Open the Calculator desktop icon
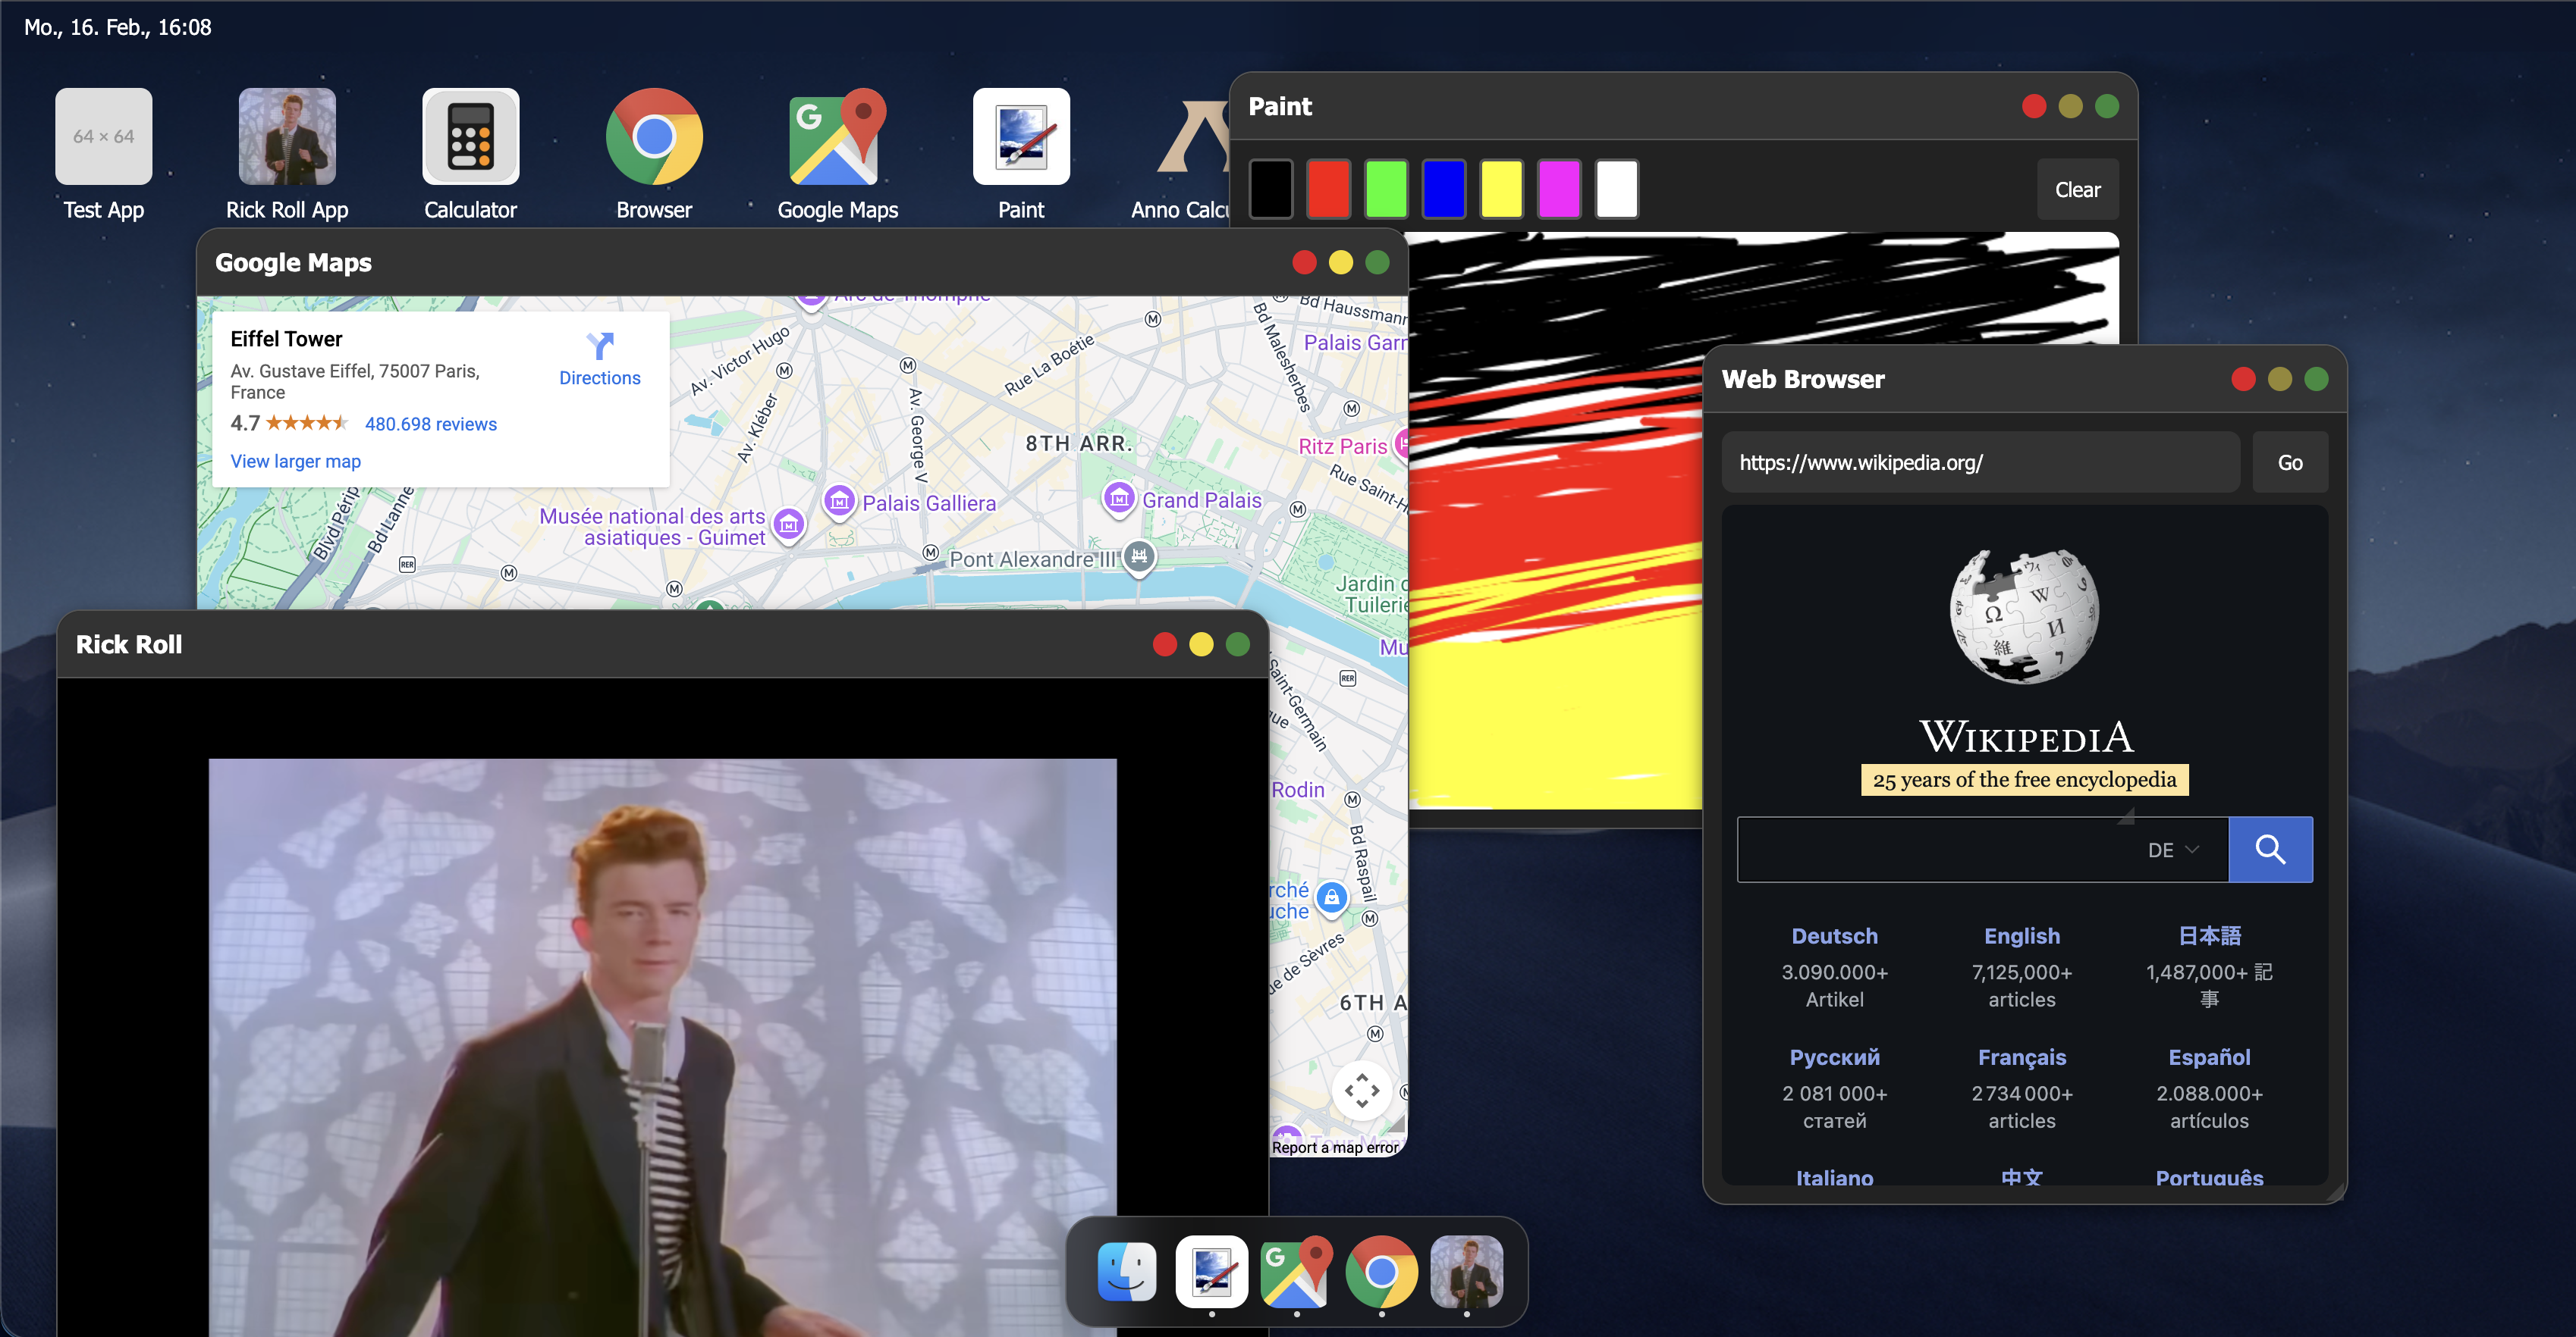Image resolution: width=2576 pixels, height=1337 pixels. 470,137
